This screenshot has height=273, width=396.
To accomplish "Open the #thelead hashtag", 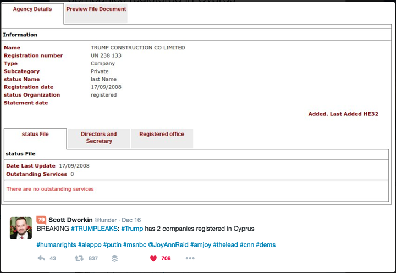I will point(226,245).
